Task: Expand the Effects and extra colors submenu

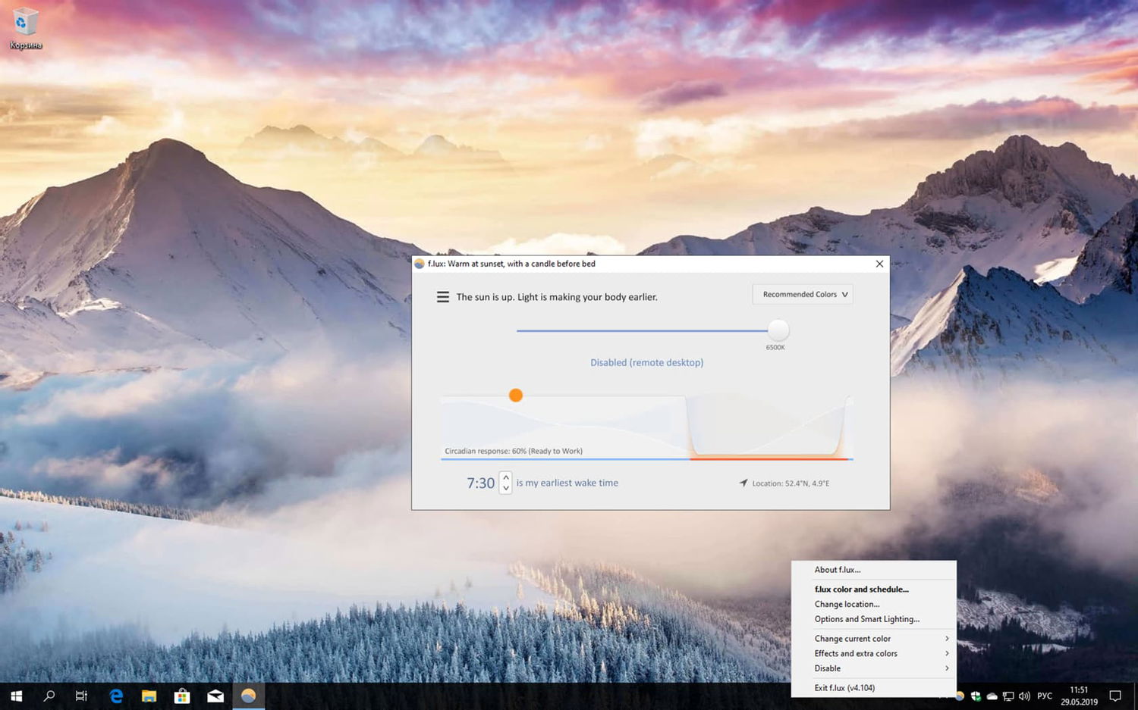Action: point(855,653)
